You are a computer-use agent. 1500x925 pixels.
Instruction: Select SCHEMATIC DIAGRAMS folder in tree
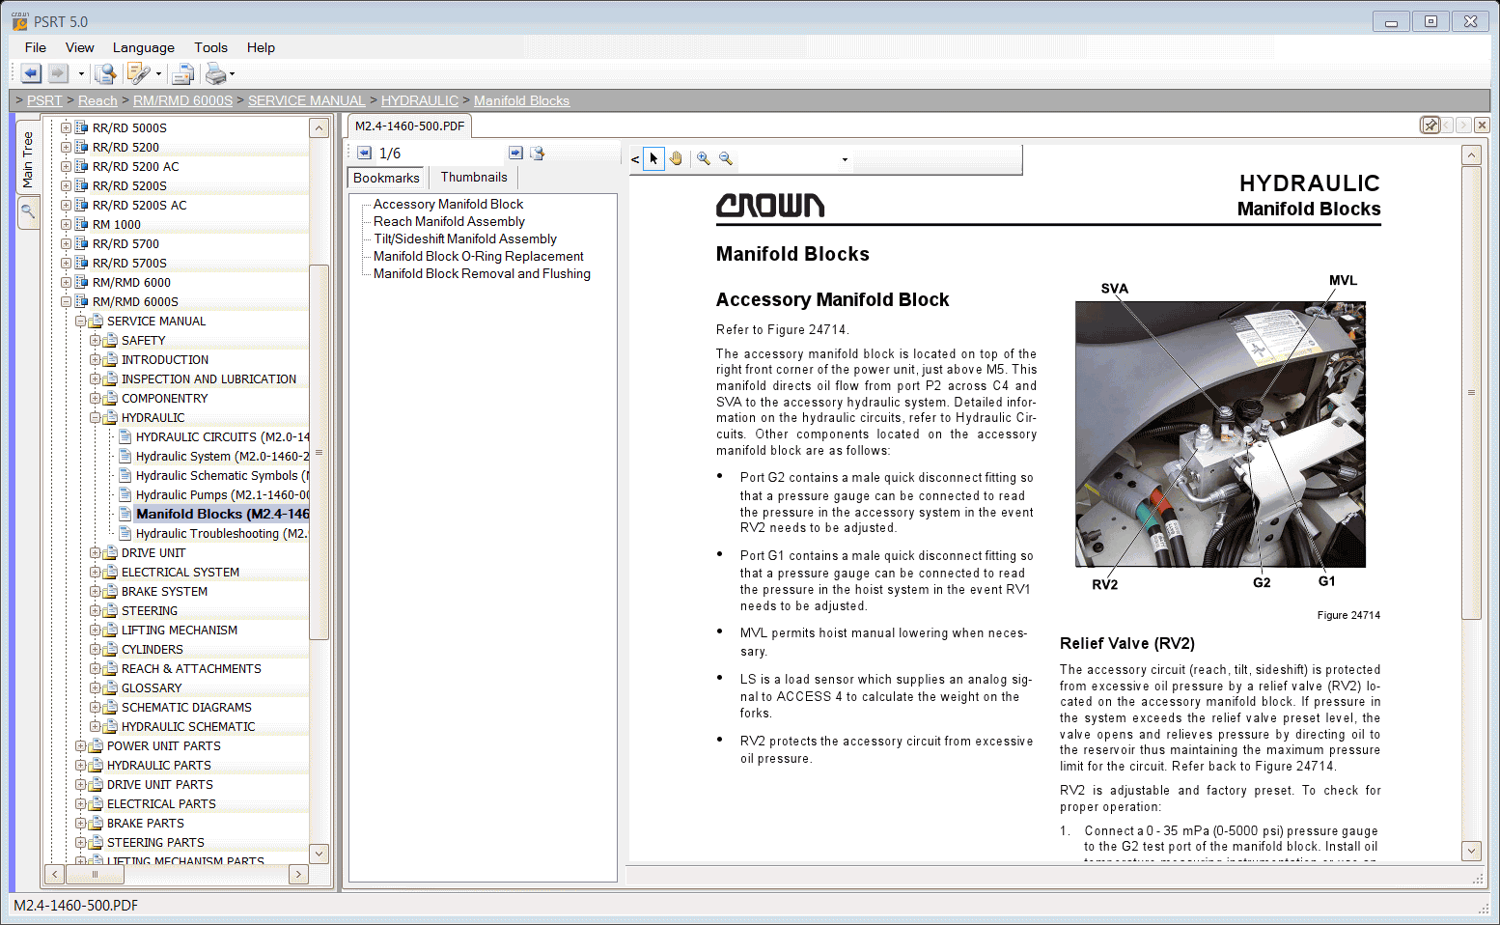coord(186,707)
